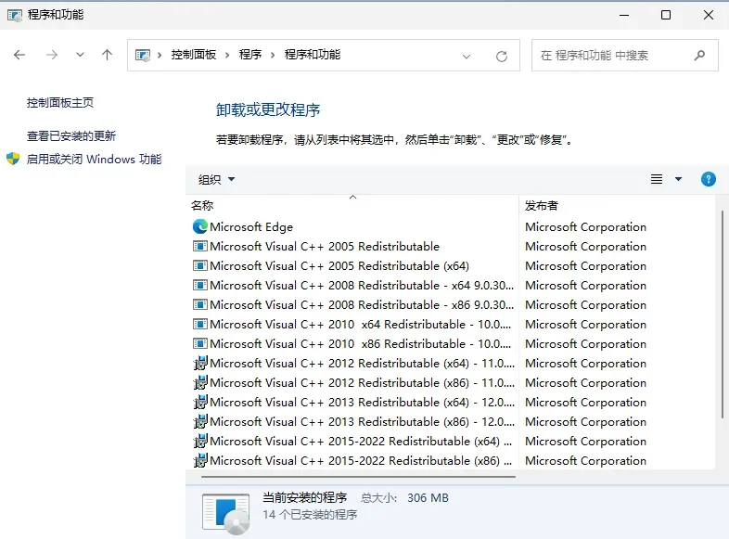Click the view options list icon
The image size is (729, 539).
click(657, 179)
